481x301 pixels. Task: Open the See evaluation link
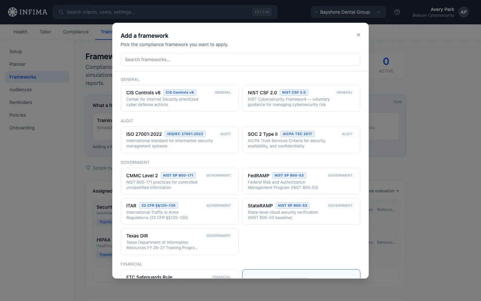[383, 191]
